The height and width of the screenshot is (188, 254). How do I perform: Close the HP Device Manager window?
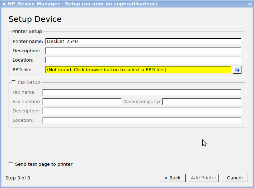[4, 4]
